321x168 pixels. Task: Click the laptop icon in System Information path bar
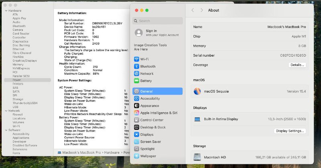coord(59,152)
